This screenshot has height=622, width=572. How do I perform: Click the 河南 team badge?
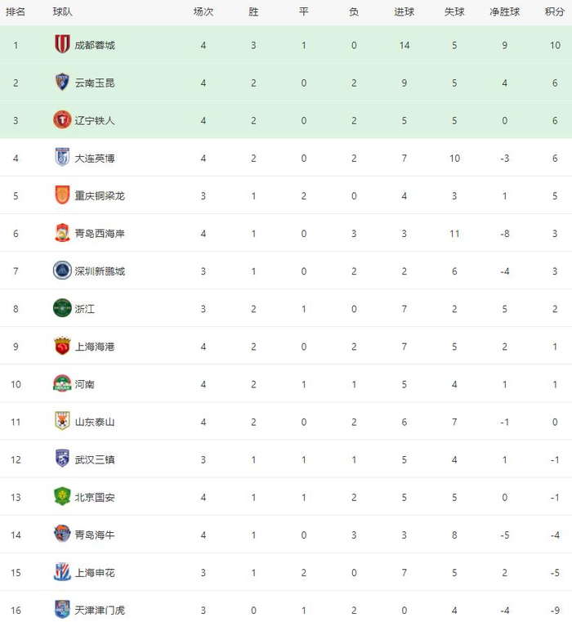[62, 383]
